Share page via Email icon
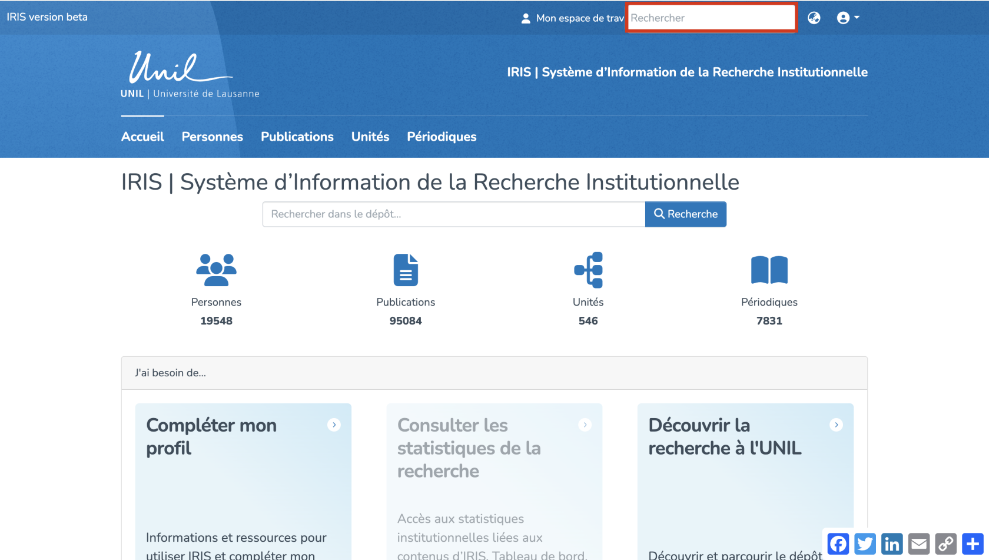The width and height of the screenshot is (989, 560). coord(919,544)
